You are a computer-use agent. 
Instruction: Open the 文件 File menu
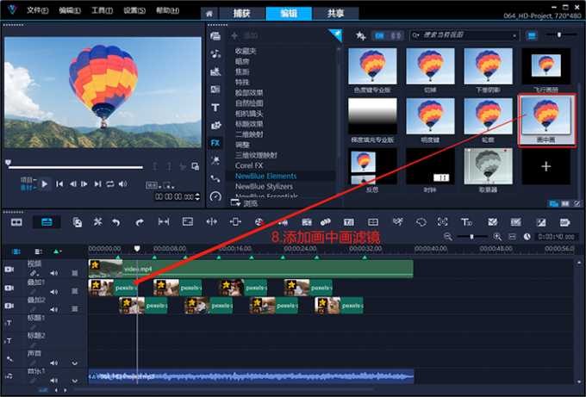click(x=37, y=10)
